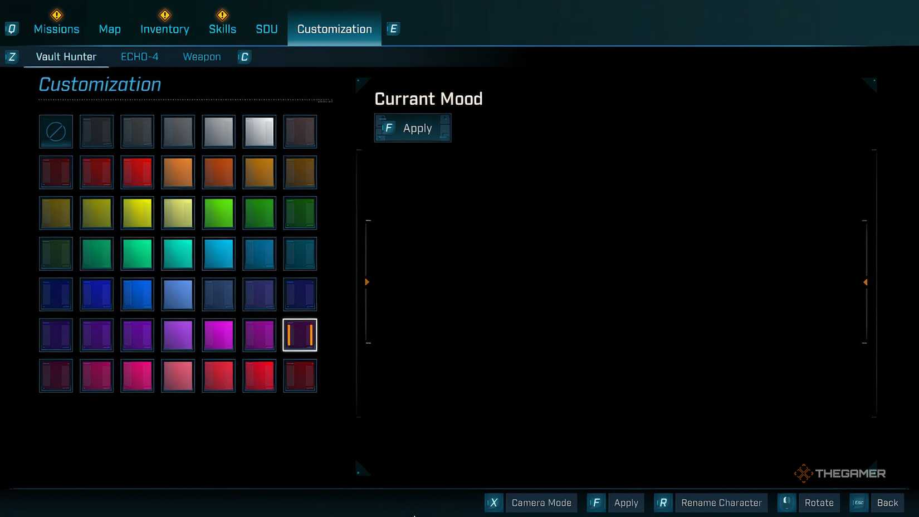Open the Skills tab
The width and height of the screenshot is (919, 517).
(222, 29)
